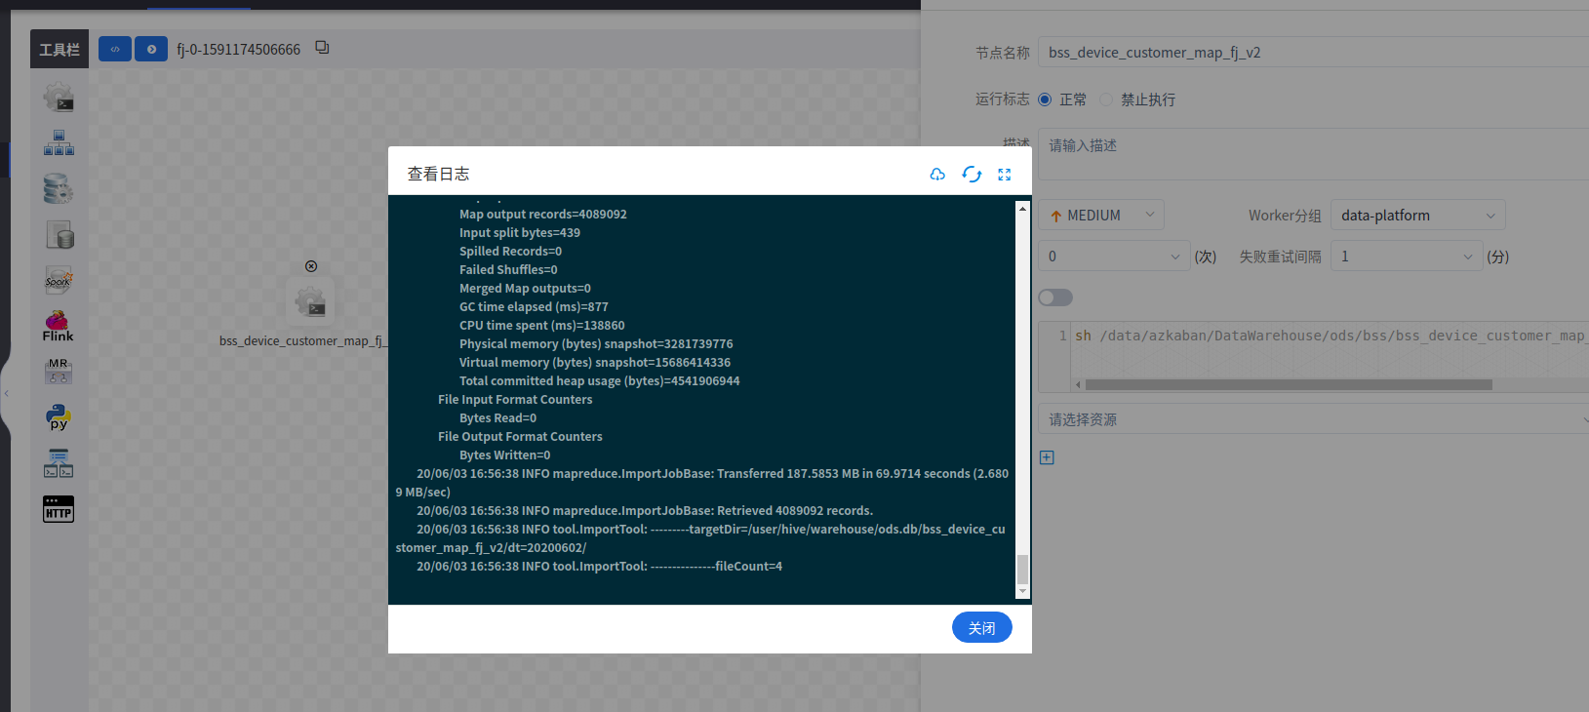Select the Python task tool
Screen dimensions: 1589x712
(59, 417)
